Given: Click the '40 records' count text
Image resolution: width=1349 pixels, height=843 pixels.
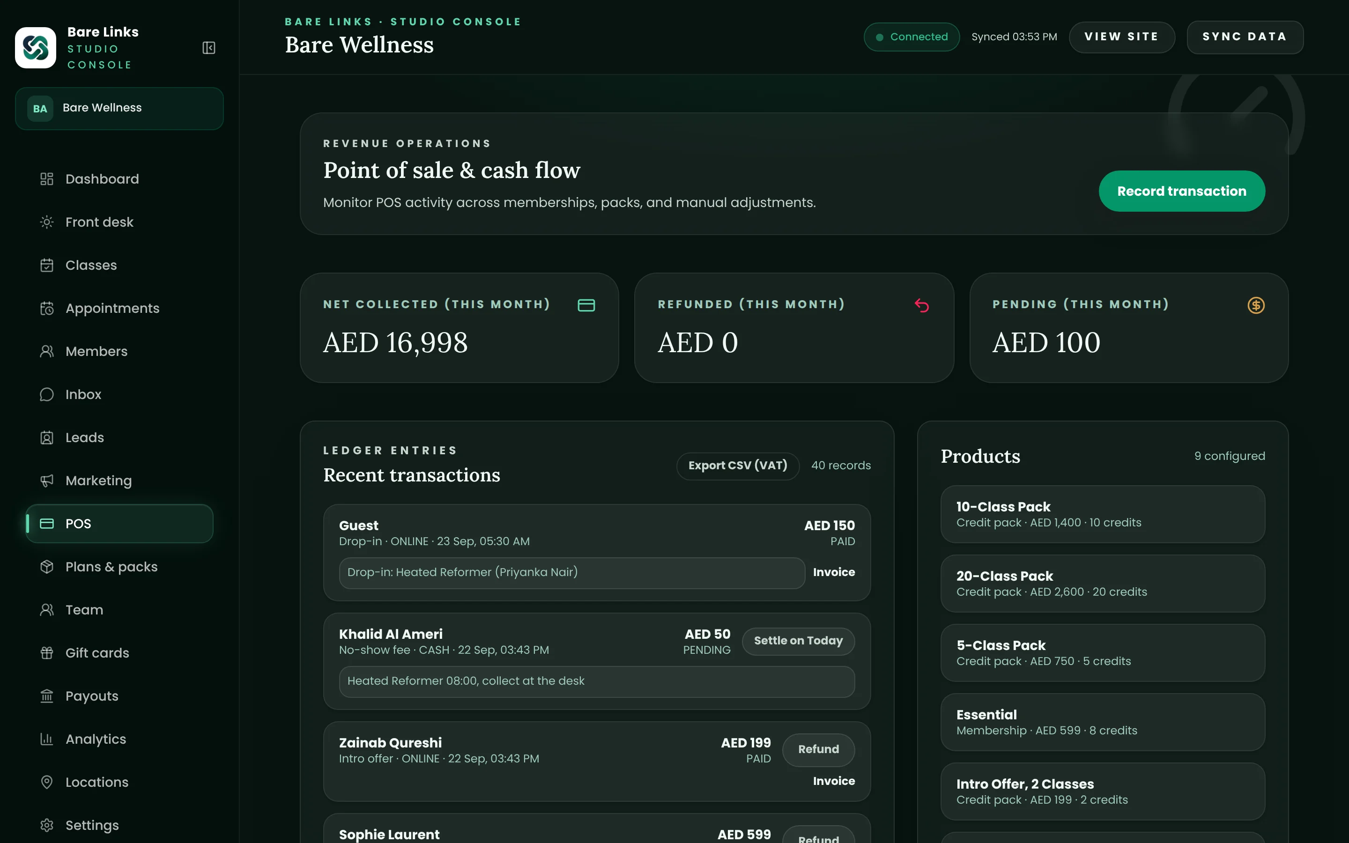Looking at the screenshot, I should (841, 466).
